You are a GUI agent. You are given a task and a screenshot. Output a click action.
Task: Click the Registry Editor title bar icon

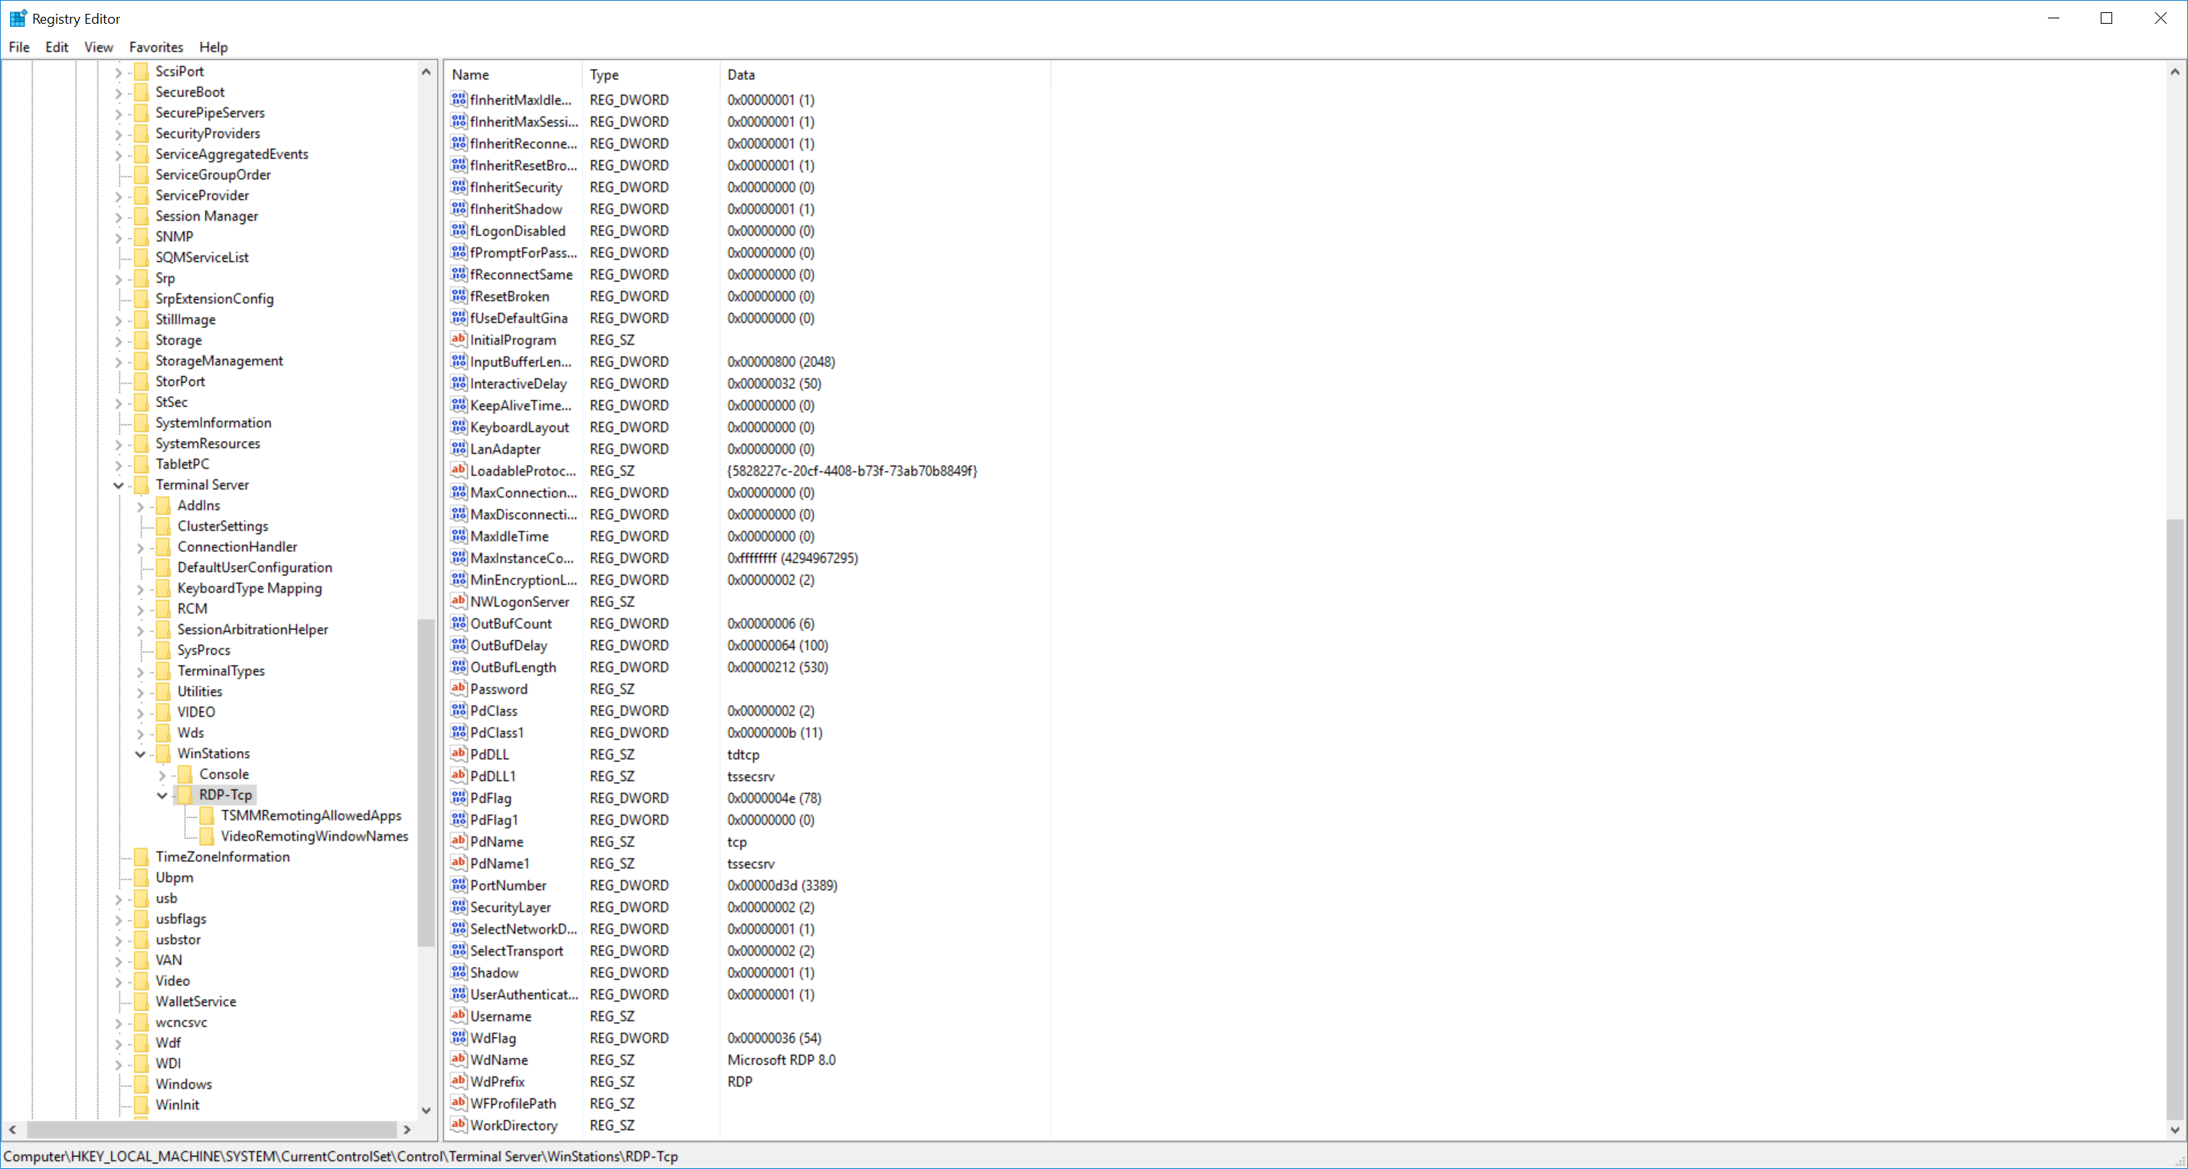tap(17, 18)
